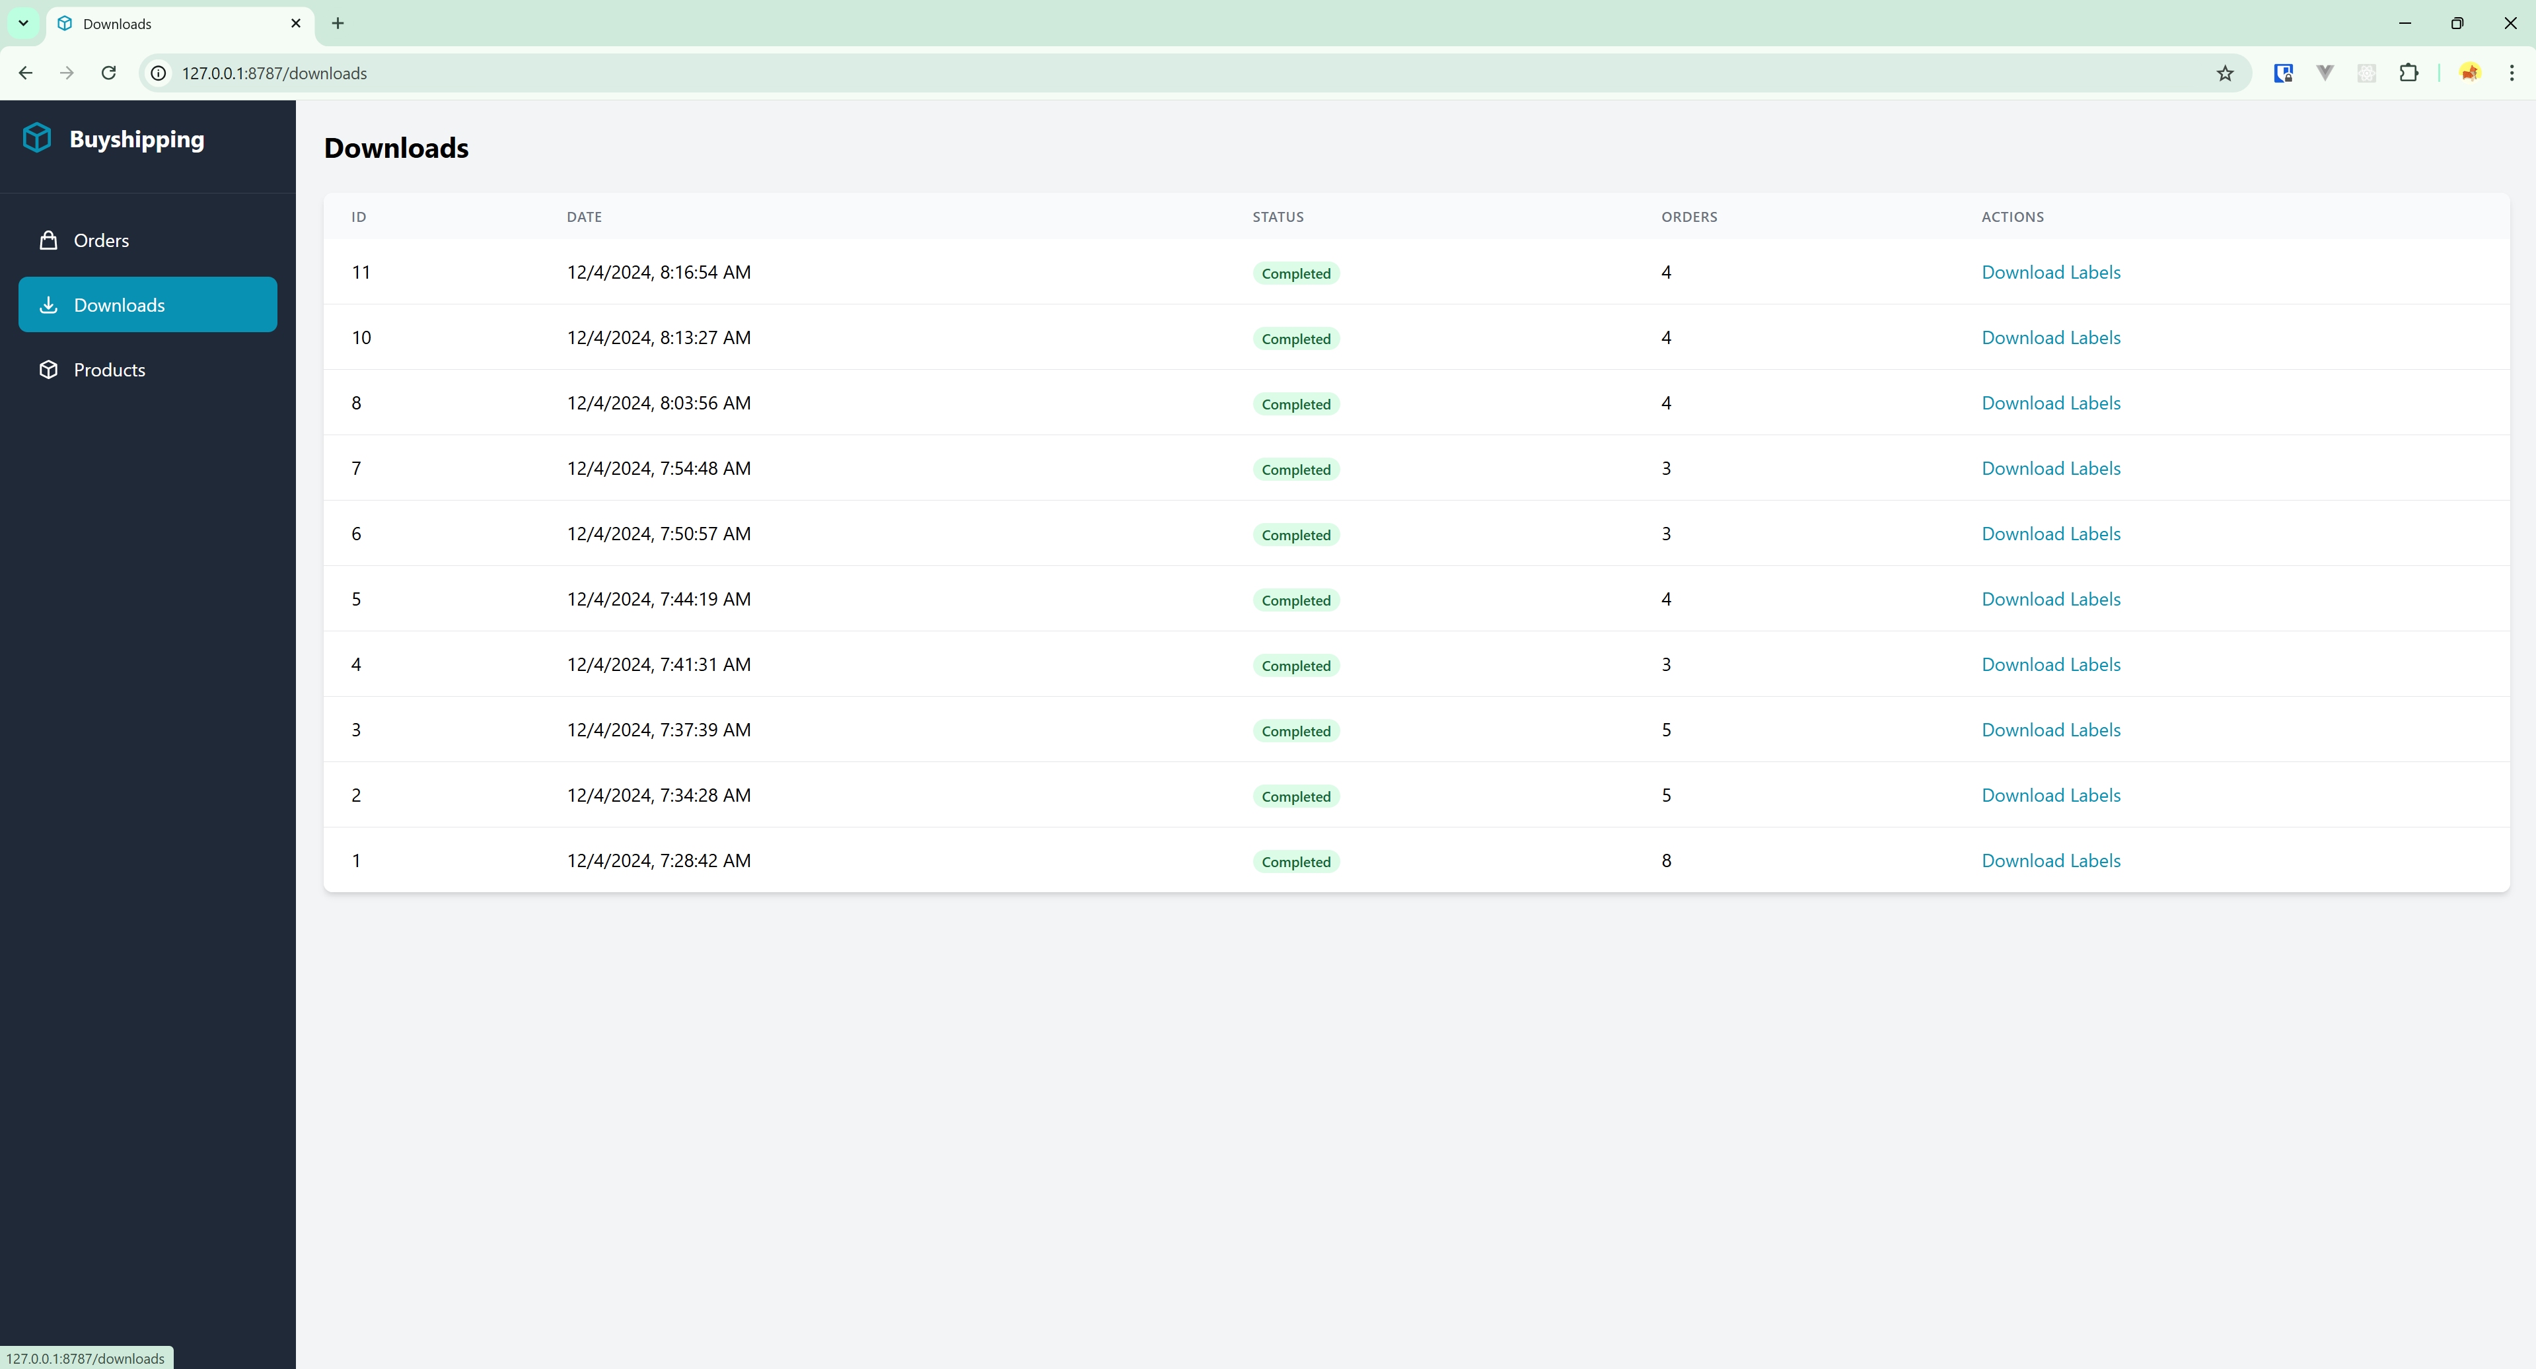
Task: Click the Buyshipping cube logo icon
Action: point(36,138)
